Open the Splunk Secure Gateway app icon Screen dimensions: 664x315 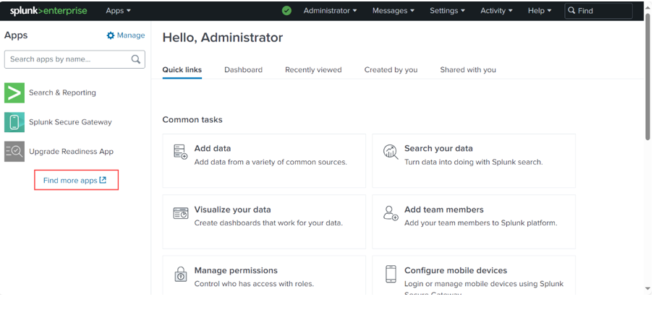(x=14, y=122)
